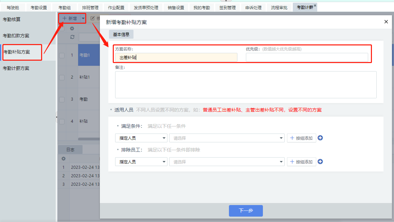Click the horizontal scrollbar under the table
This screenshot has height=222, width=394.
[89, 139]
